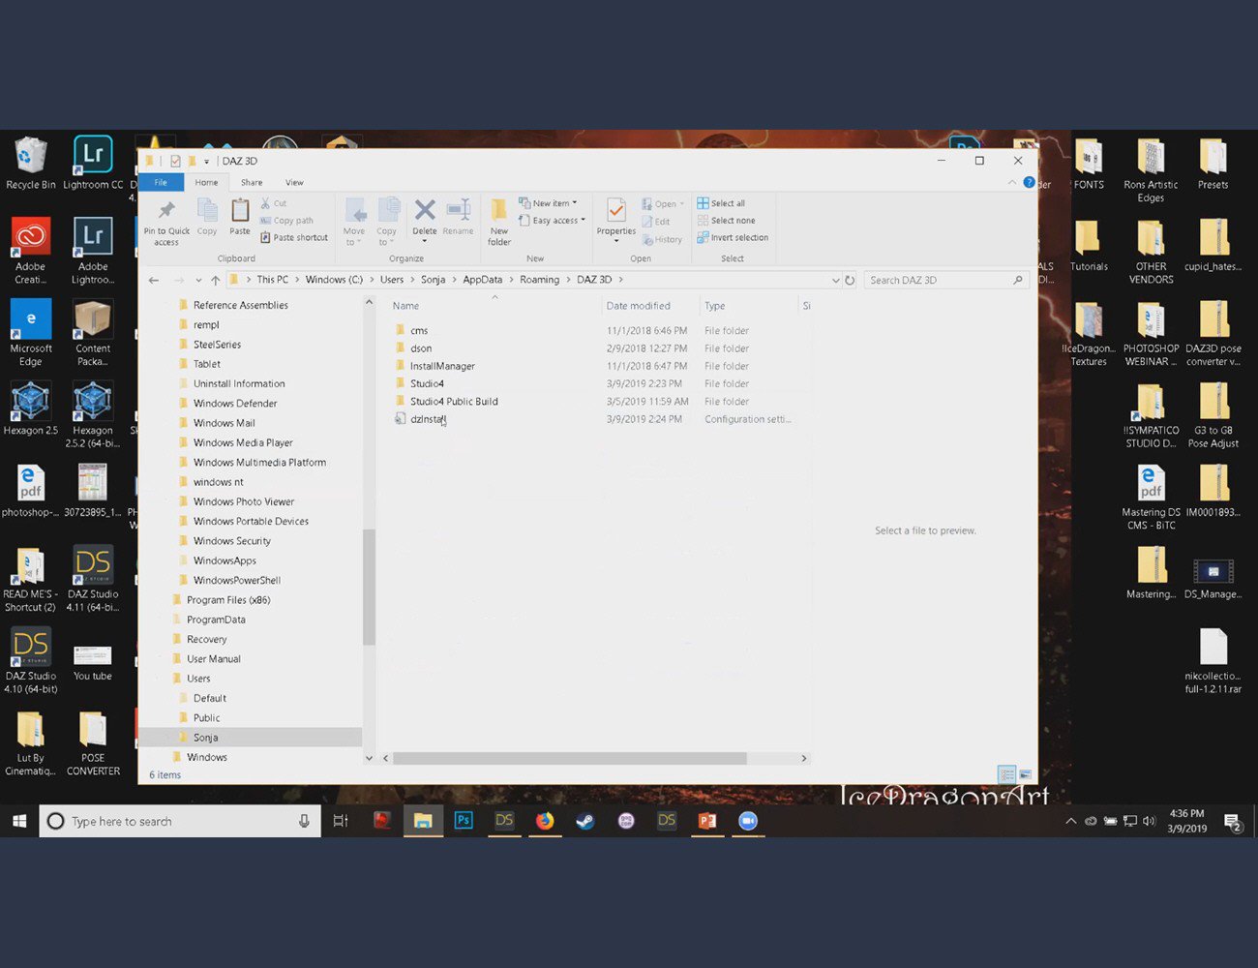Open the address bar history dropdown

click(836, 280)
